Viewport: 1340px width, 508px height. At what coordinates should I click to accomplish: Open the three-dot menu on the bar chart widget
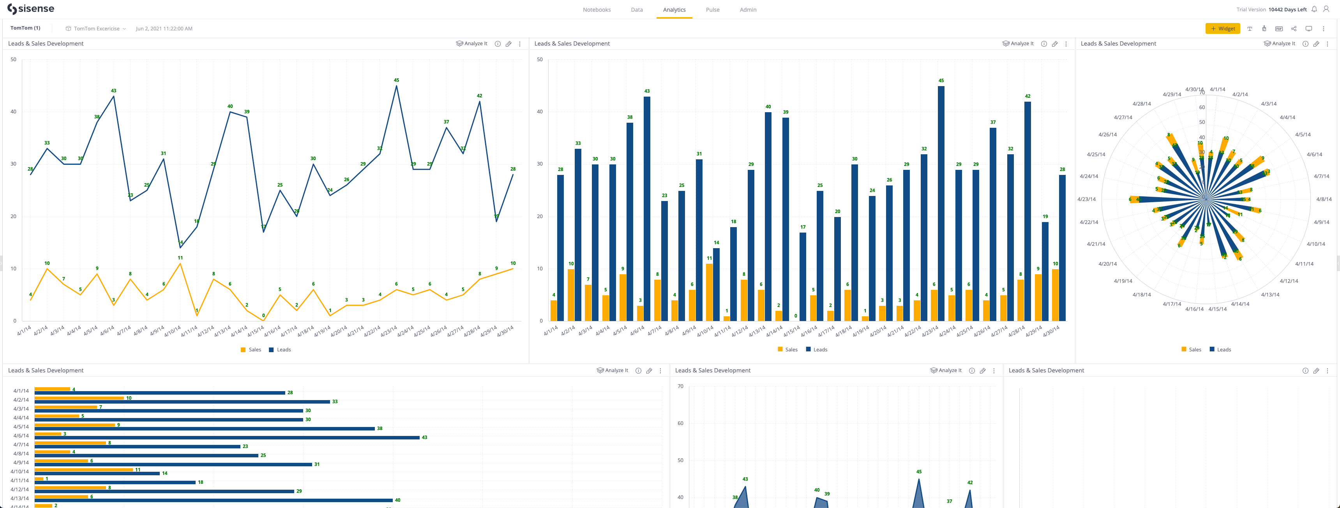660,371
